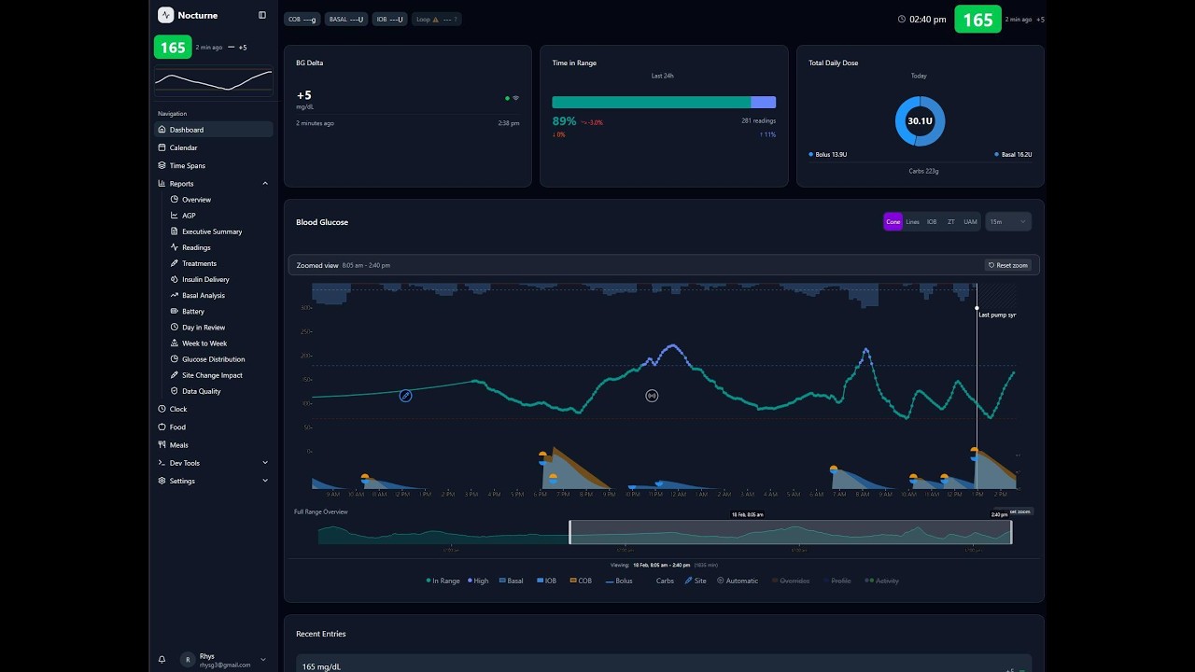Go to Time Spans
The image size is (1195, 672).
tap(214, 165)
